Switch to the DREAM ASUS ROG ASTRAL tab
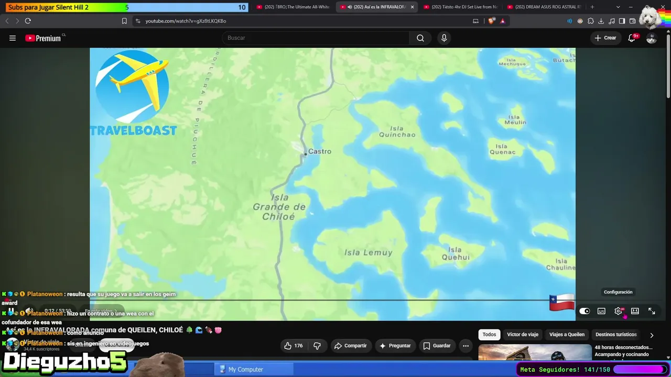 pyautogui.click(x=544, y=7)
